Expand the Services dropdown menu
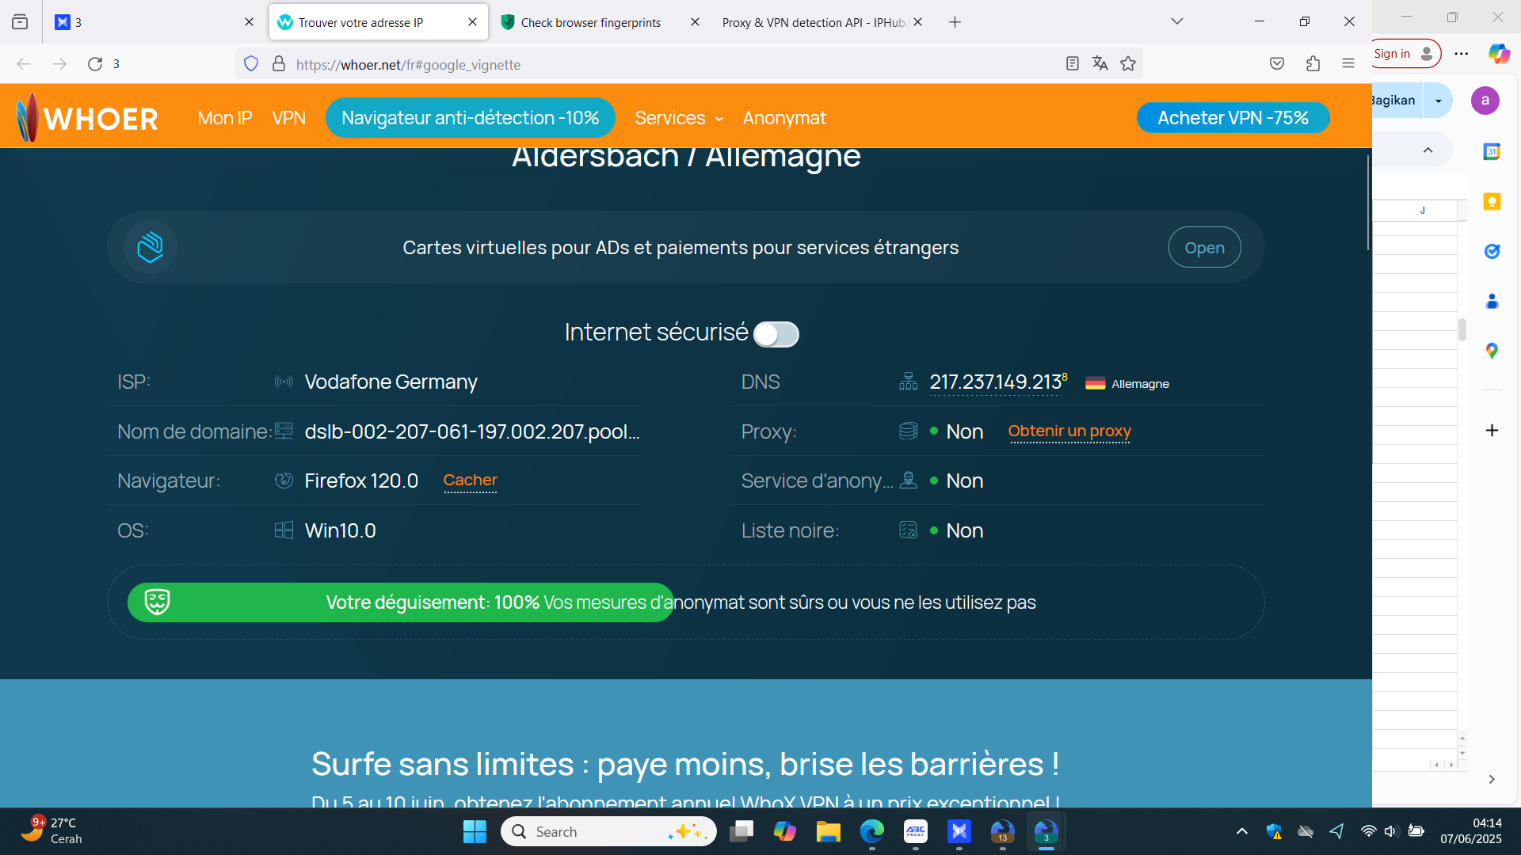 679,118
